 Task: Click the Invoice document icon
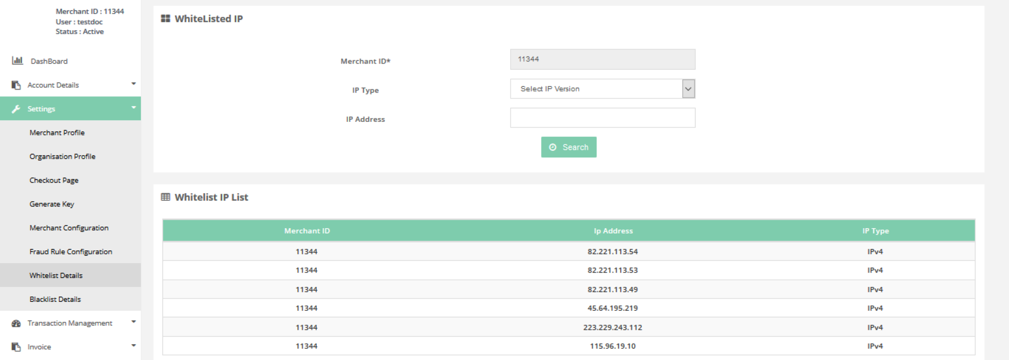(16, 347)
